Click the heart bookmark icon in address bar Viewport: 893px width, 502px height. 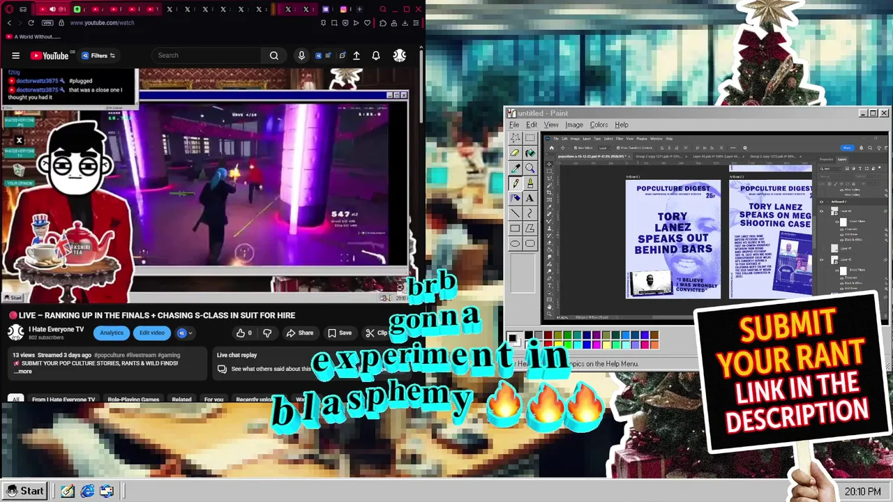tap(367, 23)
